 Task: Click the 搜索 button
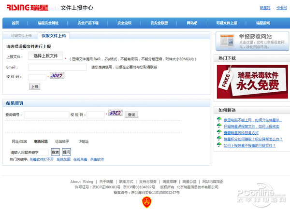point(56,152)
